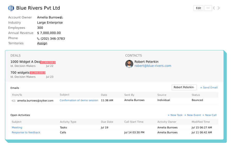The height and width of the screenshot is (148, 232).
Task: Click the change owner icon beside Amelia Burrows
Action: [x=62, y=18]
